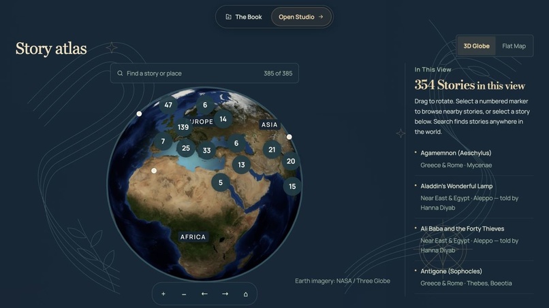
Task: Zoom out the globe with minus icon
Action: [184, 294]
